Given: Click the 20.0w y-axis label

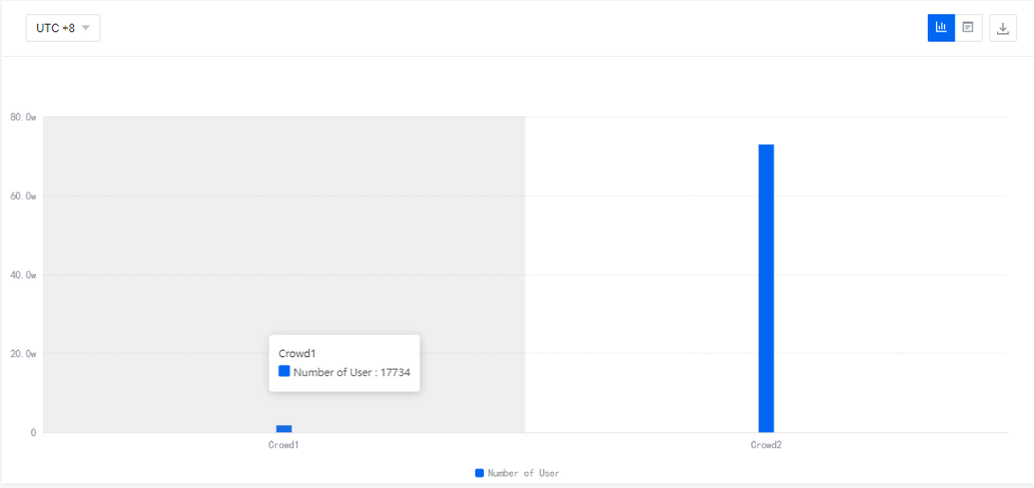Looking at the screenshot, I should point(24,354).
